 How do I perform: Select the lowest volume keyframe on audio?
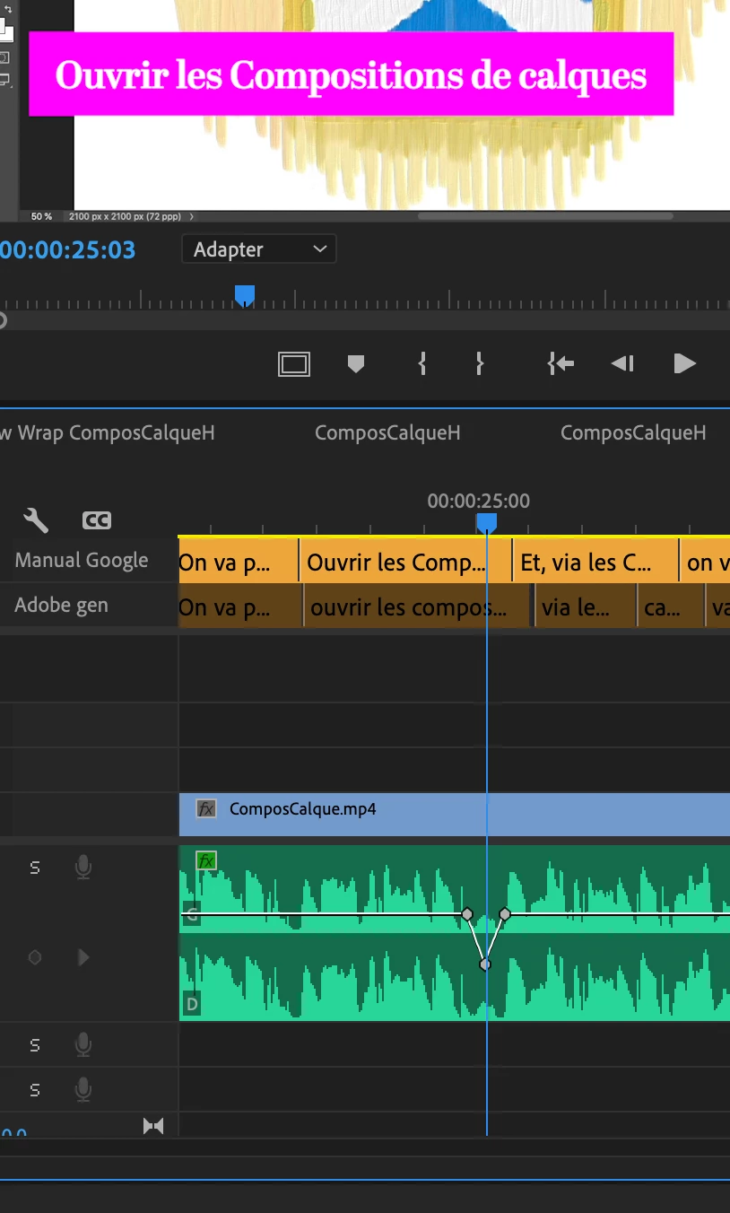point(485,964)
